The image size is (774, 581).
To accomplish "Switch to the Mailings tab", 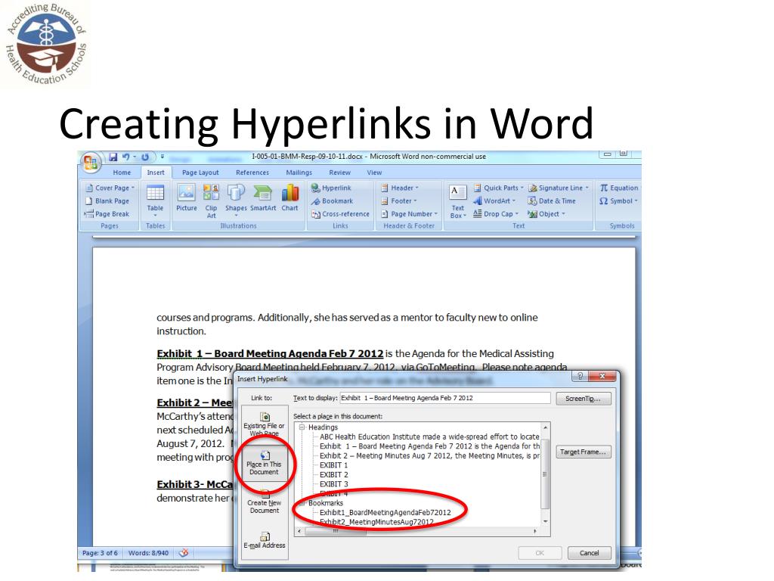I will [299, 172].
